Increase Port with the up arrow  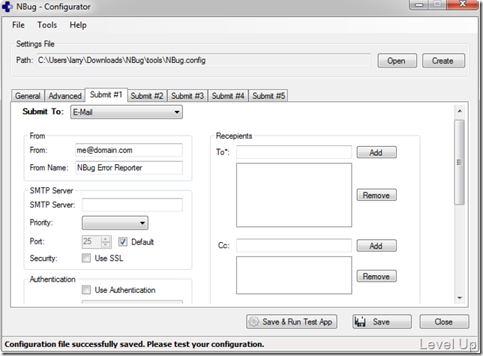[x=105, y=239]
